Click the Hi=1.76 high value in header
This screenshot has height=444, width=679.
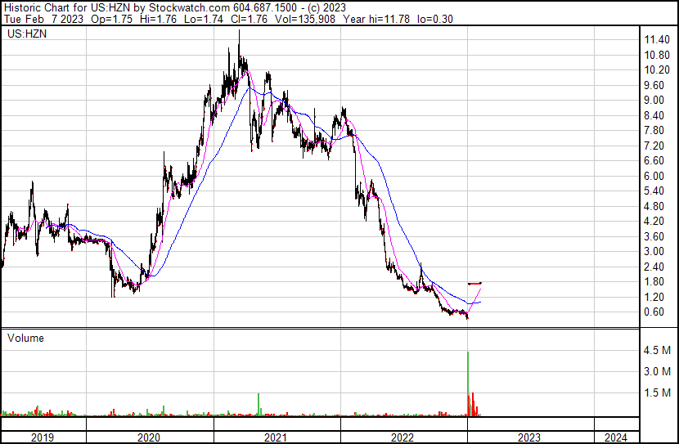[159, 19]
